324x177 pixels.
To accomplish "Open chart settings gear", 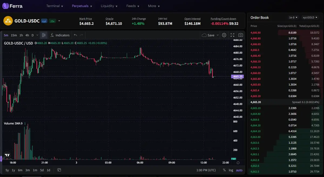I will (x=224, y=35).
